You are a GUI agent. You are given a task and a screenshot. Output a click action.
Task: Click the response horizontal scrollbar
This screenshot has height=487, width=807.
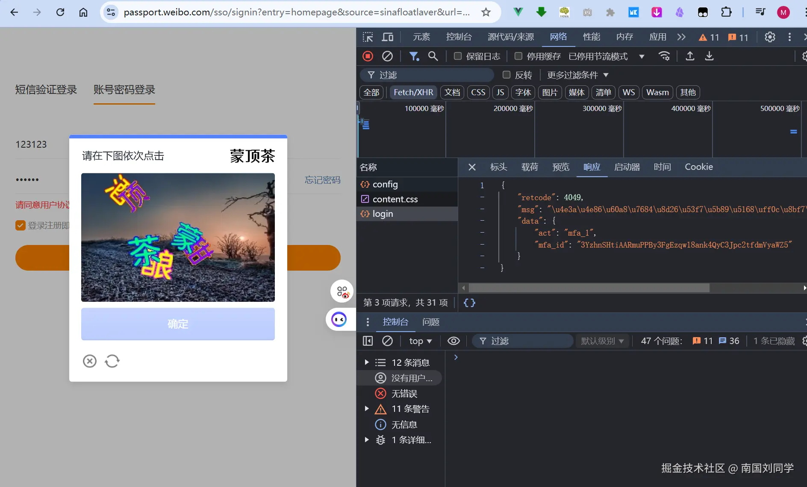tap(589, 288)
